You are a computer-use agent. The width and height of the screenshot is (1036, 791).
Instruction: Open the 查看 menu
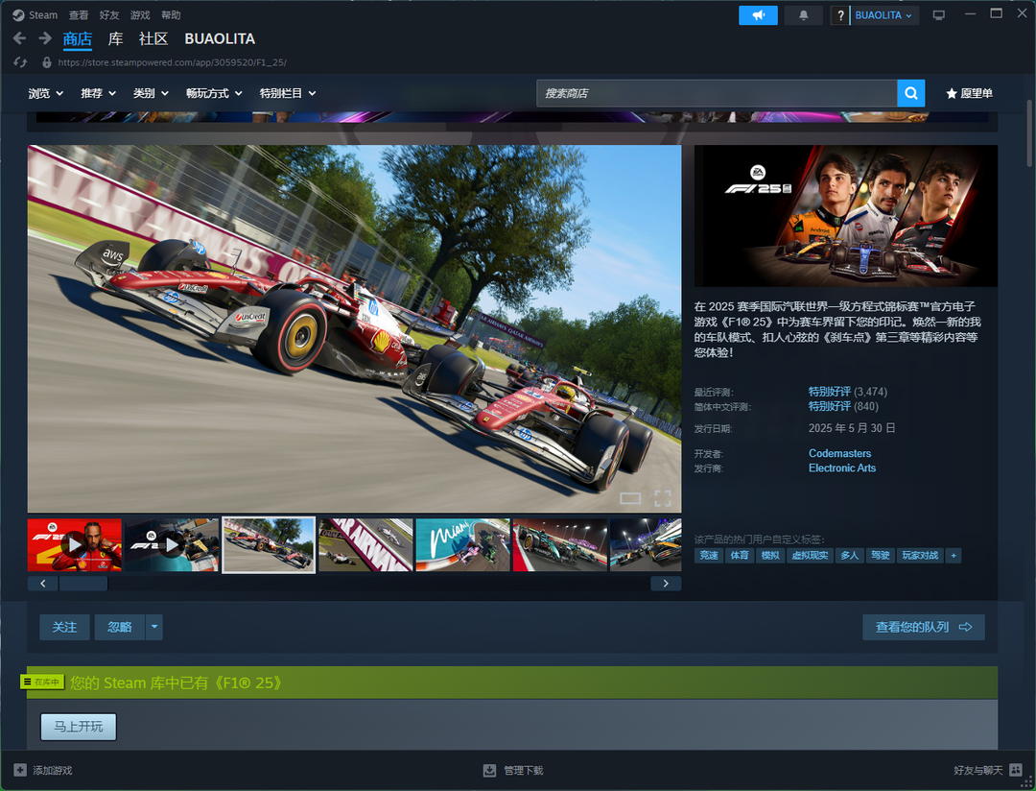(x=79, y=15)
